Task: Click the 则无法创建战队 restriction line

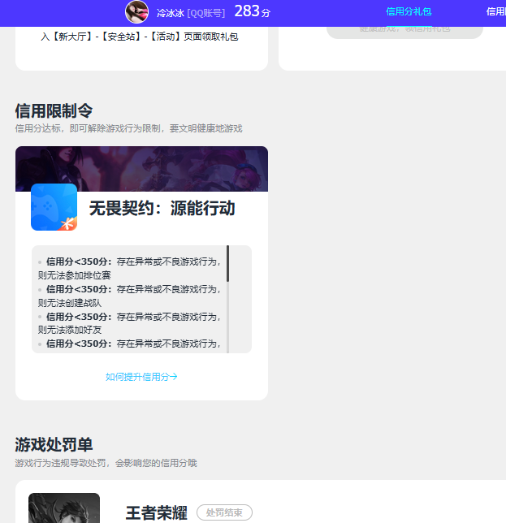Action: pos(70,303)
